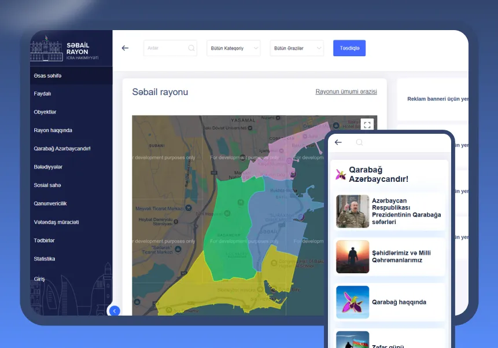Click Rayonun ümumi ərazisi link

click(x=346, y=91)
